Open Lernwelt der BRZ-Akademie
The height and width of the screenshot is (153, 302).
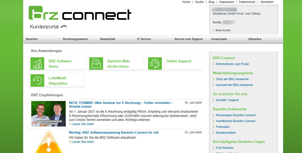[x=234, y=85]
